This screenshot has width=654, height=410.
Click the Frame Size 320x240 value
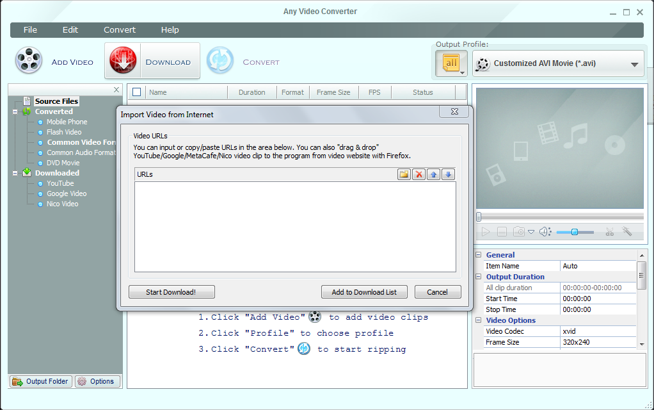(x=598, y=342)
